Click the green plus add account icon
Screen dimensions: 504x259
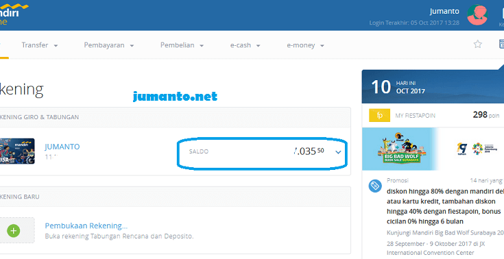click(14, 230)
